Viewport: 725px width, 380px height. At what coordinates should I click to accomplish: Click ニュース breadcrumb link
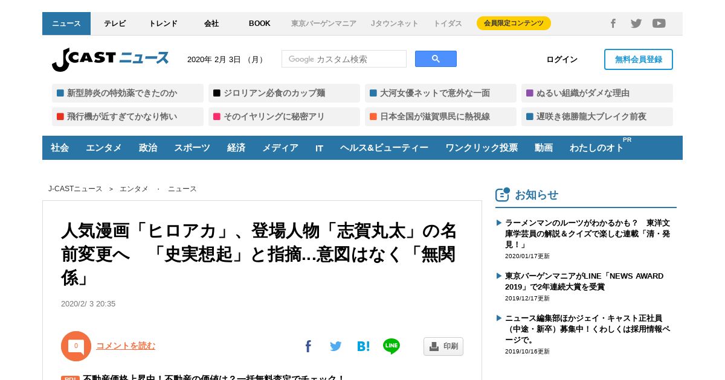182,189
